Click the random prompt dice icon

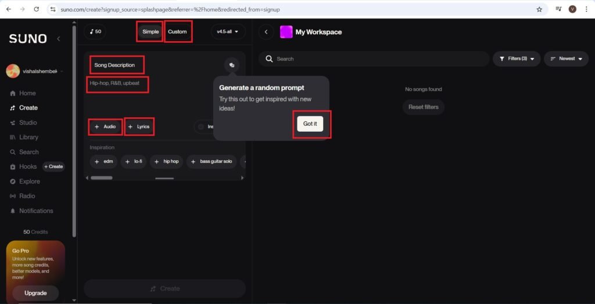pyautogui.click(x=231, y=65)
